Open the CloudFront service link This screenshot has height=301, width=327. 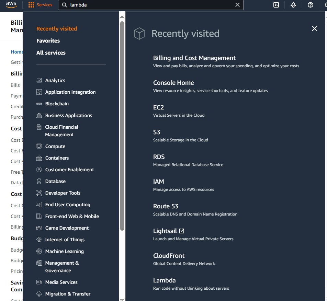[169, 256]
